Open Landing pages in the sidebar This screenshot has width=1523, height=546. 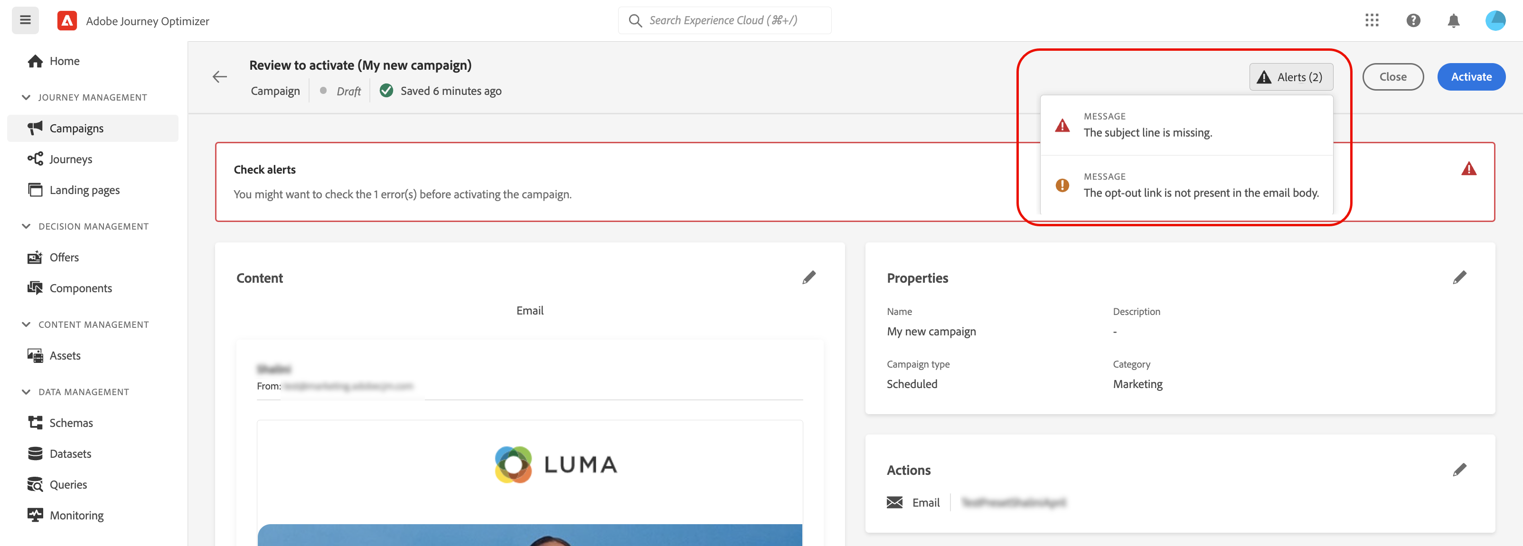click(x=85, y=190)
